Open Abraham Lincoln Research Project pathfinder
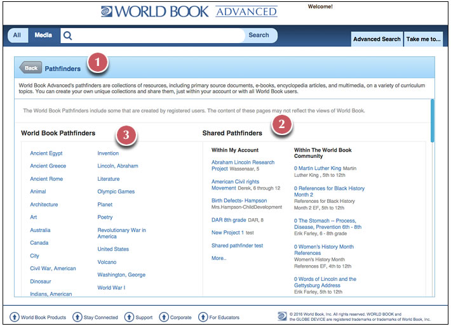 click(x=243, y=165)
